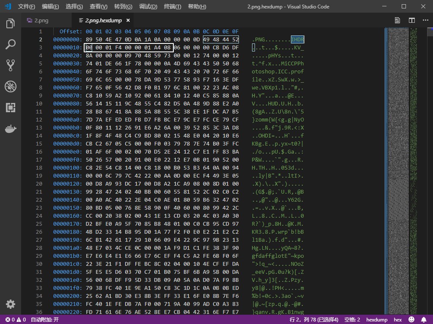The height and width of the screenshot is (324, 433).
Task: Open the 文件(F) menu
Action: (27, 6)
